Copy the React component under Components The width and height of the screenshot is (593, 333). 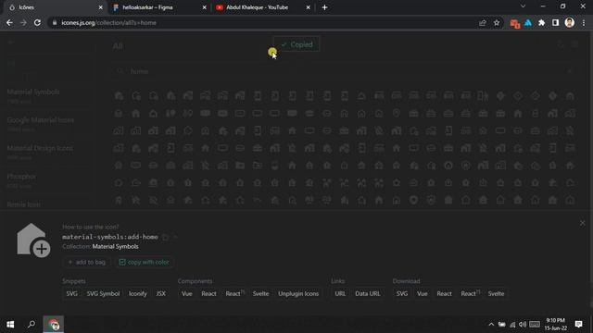208,294
